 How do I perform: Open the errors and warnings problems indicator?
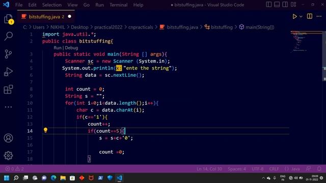(x=14, y=169)
